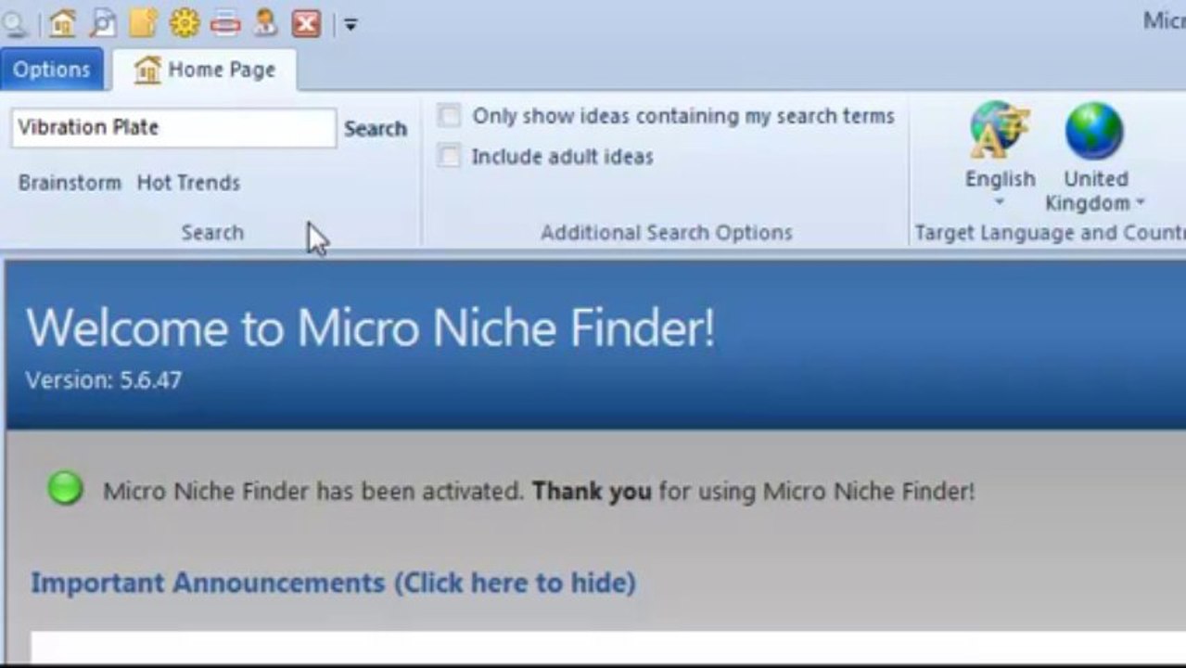Click the English language globe icon
Viewport: 1186px width, 668px height.
pos(1000,131)
